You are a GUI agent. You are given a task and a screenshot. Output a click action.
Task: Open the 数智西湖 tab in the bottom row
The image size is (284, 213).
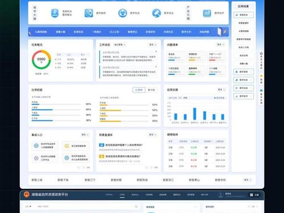(x=142, y=180)
